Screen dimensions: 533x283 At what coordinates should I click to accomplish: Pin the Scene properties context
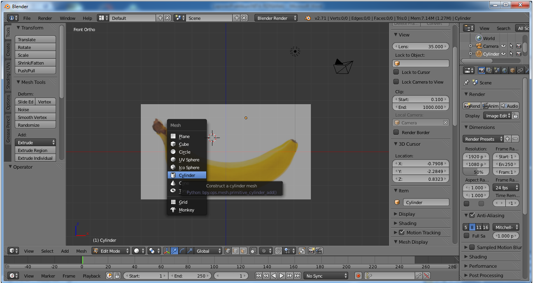466,83
